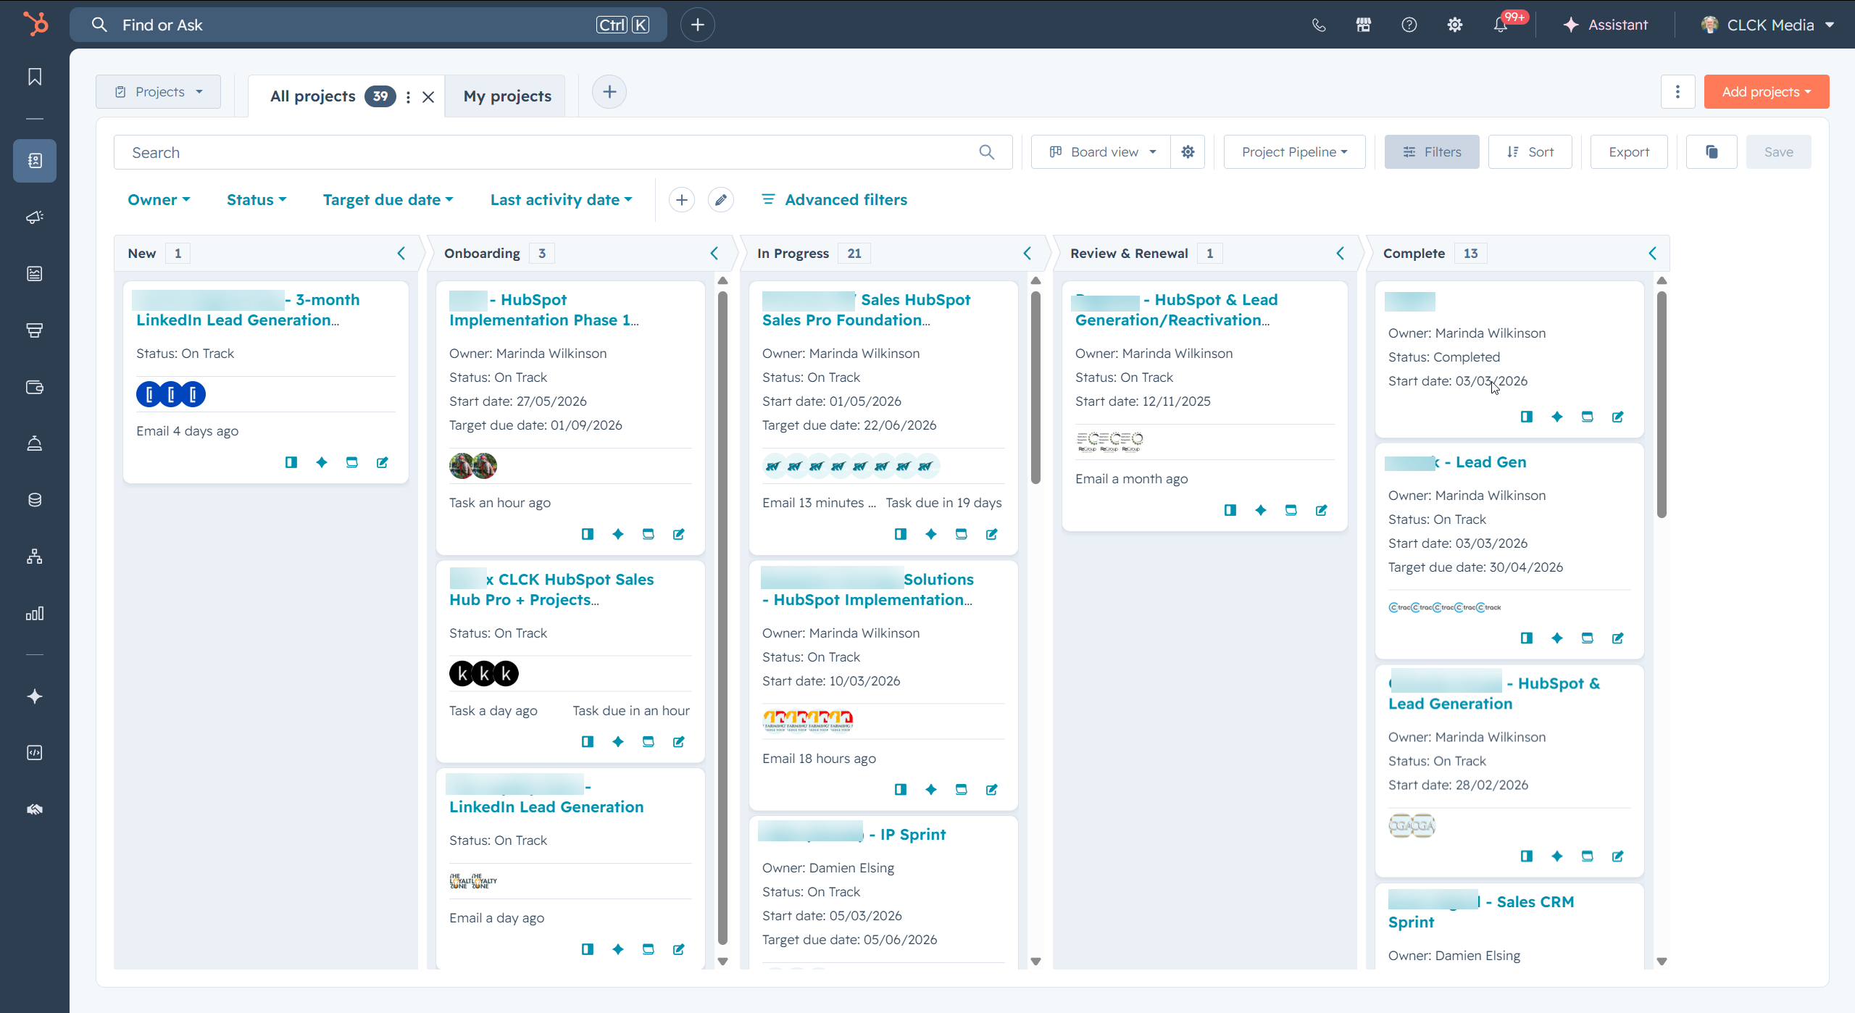Toggle the Filters button

(1432, 152)
